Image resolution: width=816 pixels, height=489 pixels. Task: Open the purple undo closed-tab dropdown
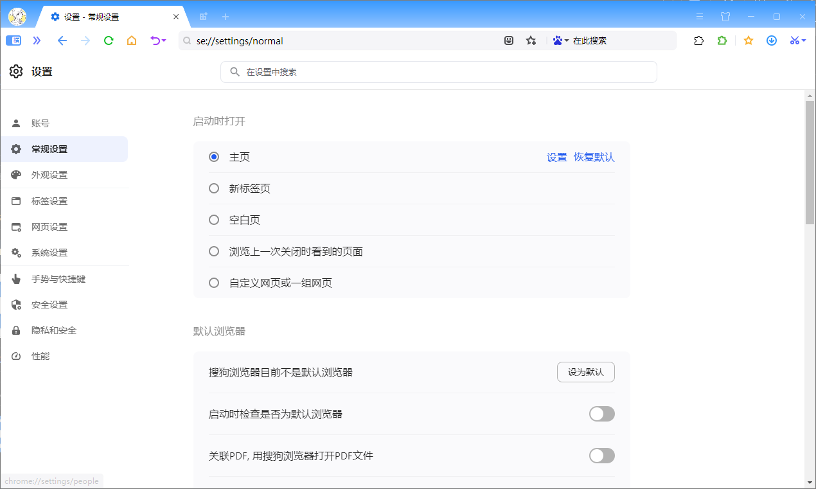click(158, 40)
